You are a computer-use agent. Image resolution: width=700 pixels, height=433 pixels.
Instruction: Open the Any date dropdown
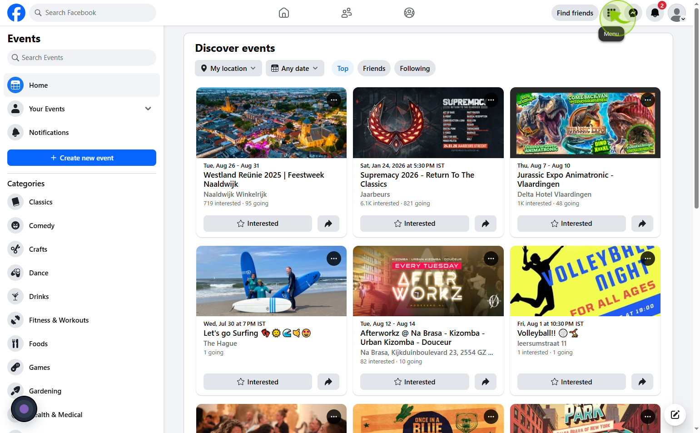point(295,68)
